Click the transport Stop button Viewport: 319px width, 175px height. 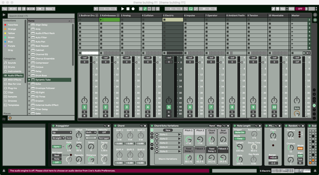(x=128, y=9)
